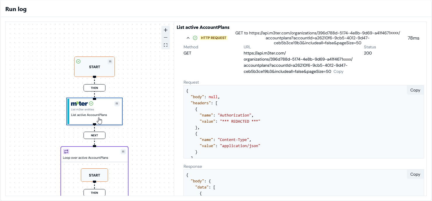The width and height of the screenshot is (432, 201).
Task: Click green check beside m3ter logo
Action: click(91, 103)
